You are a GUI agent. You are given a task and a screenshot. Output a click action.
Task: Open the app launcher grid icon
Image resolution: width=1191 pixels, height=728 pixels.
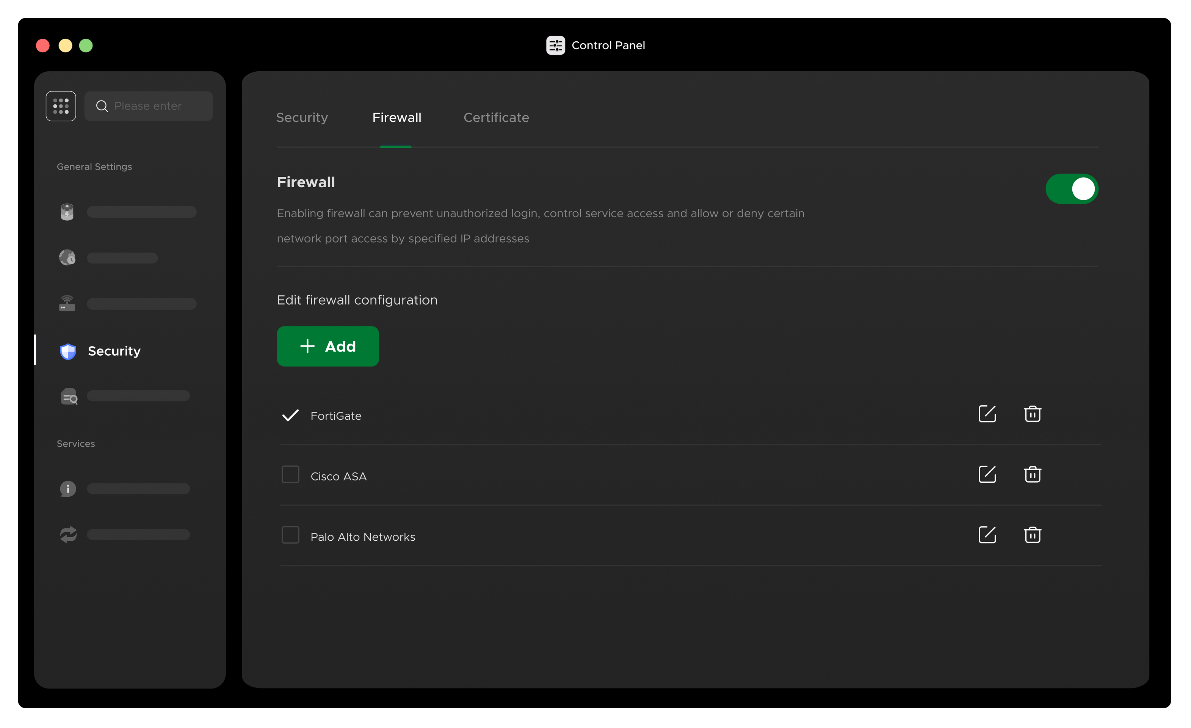pos(61,106)
